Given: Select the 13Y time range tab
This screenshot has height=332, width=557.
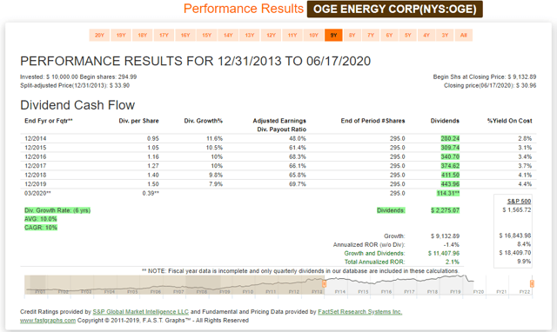Looking at the screenshot, I should coord(250,35).
